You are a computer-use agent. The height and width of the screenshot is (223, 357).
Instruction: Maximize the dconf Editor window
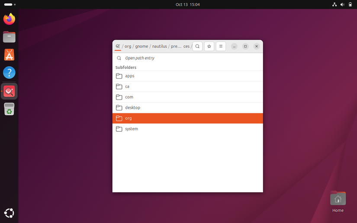point(245,46)
